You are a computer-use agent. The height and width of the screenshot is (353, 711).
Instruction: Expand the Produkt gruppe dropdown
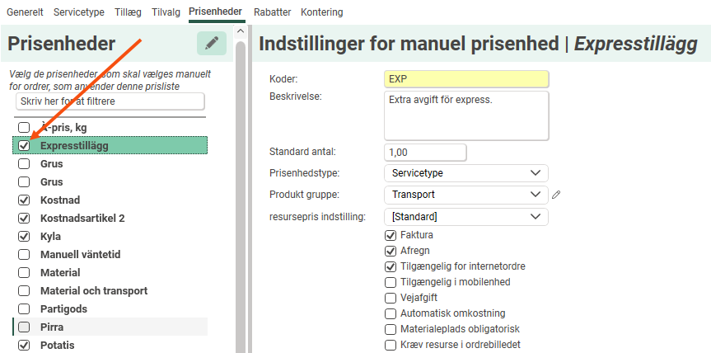point(465,195)
